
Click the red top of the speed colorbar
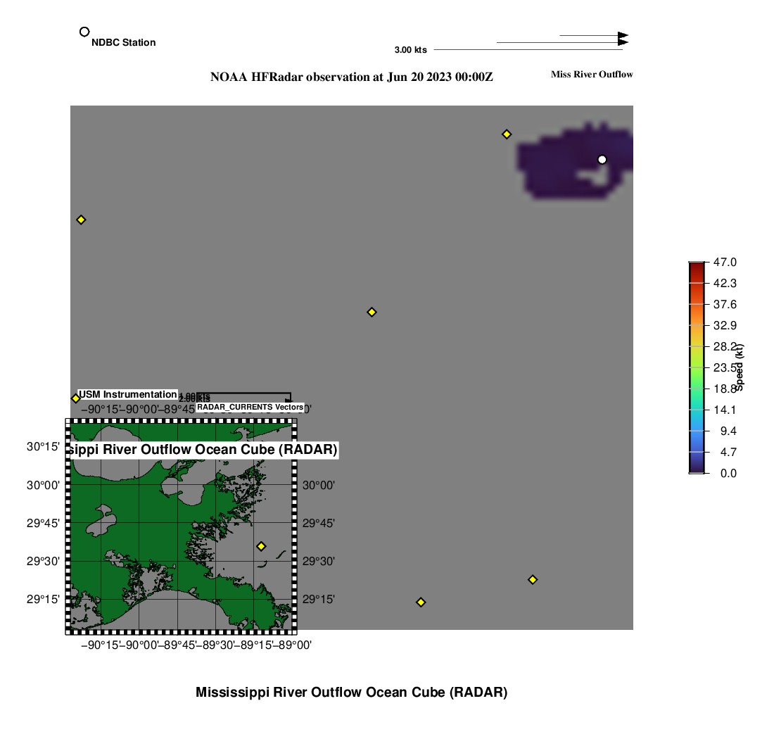(696, 266)
